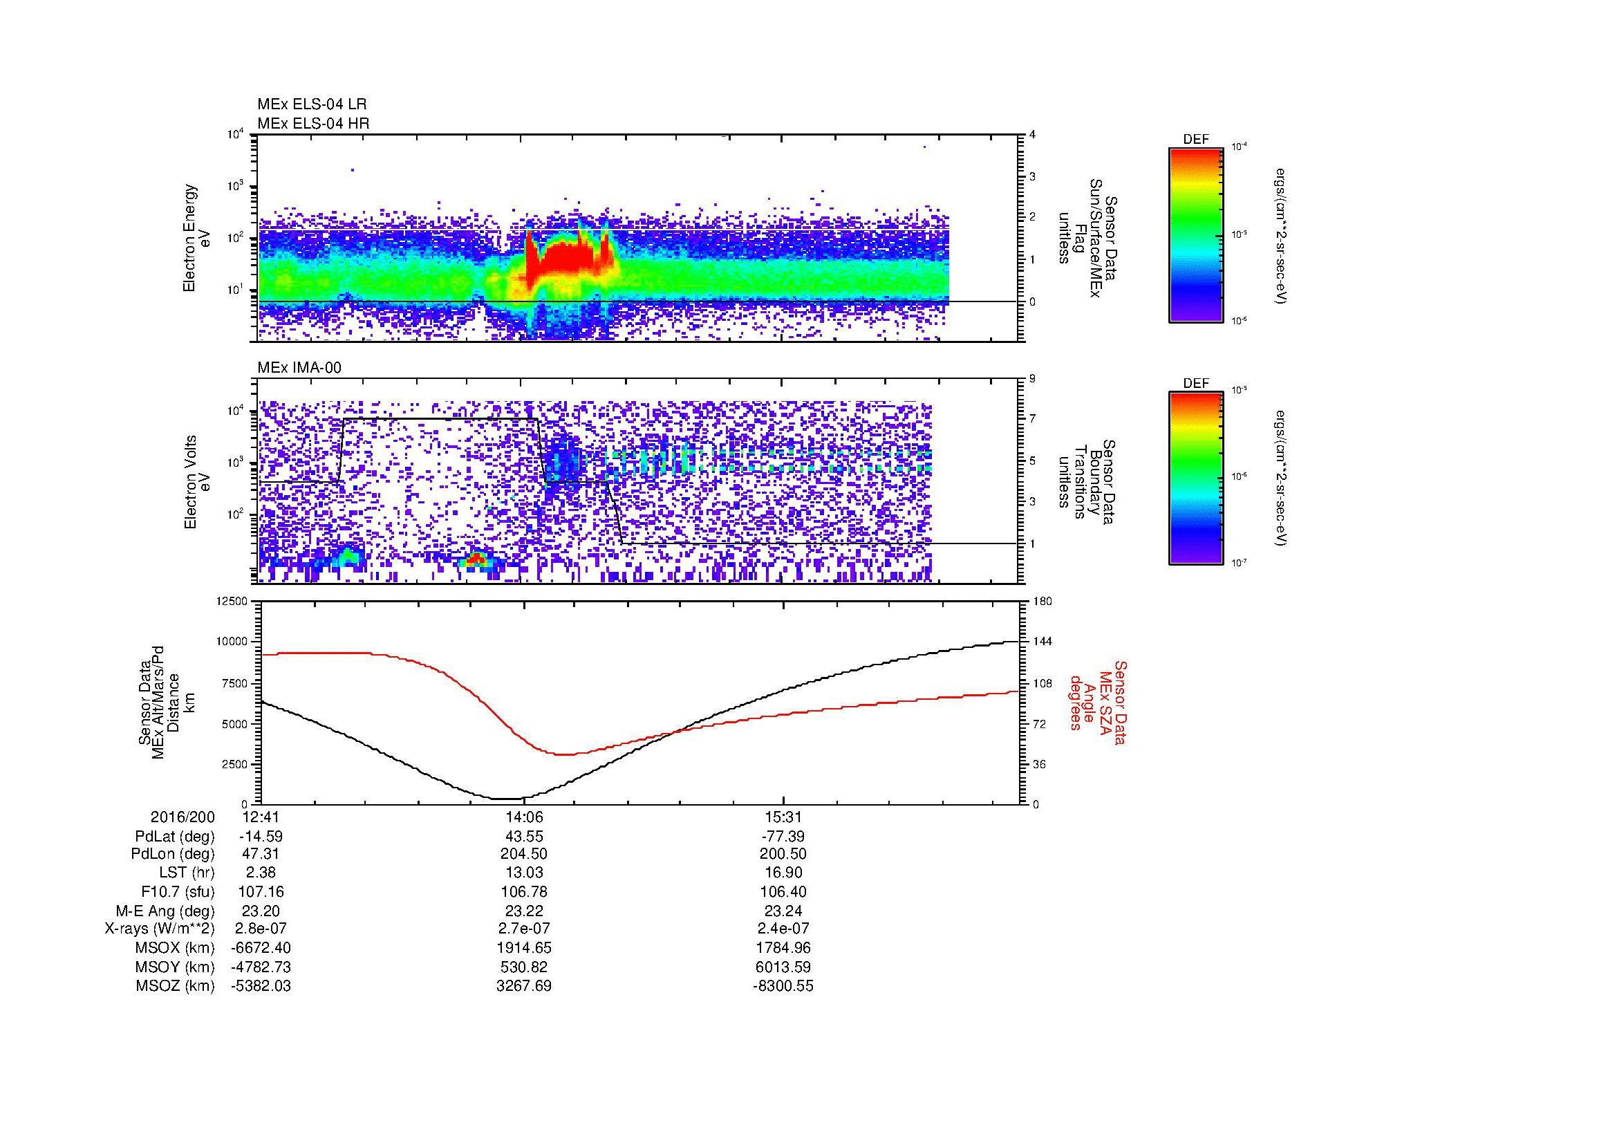The image size is (1617, 1143).
Task: Select the 'MEx ELS-04 HR' panel title
Action: click(x=313, y=124)
